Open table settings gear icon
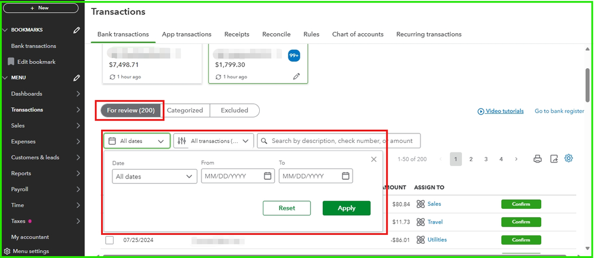 click(568, 158)
